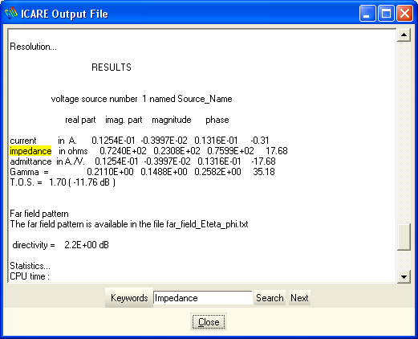Click the vertical scrollbar thumb

(404, 237)
